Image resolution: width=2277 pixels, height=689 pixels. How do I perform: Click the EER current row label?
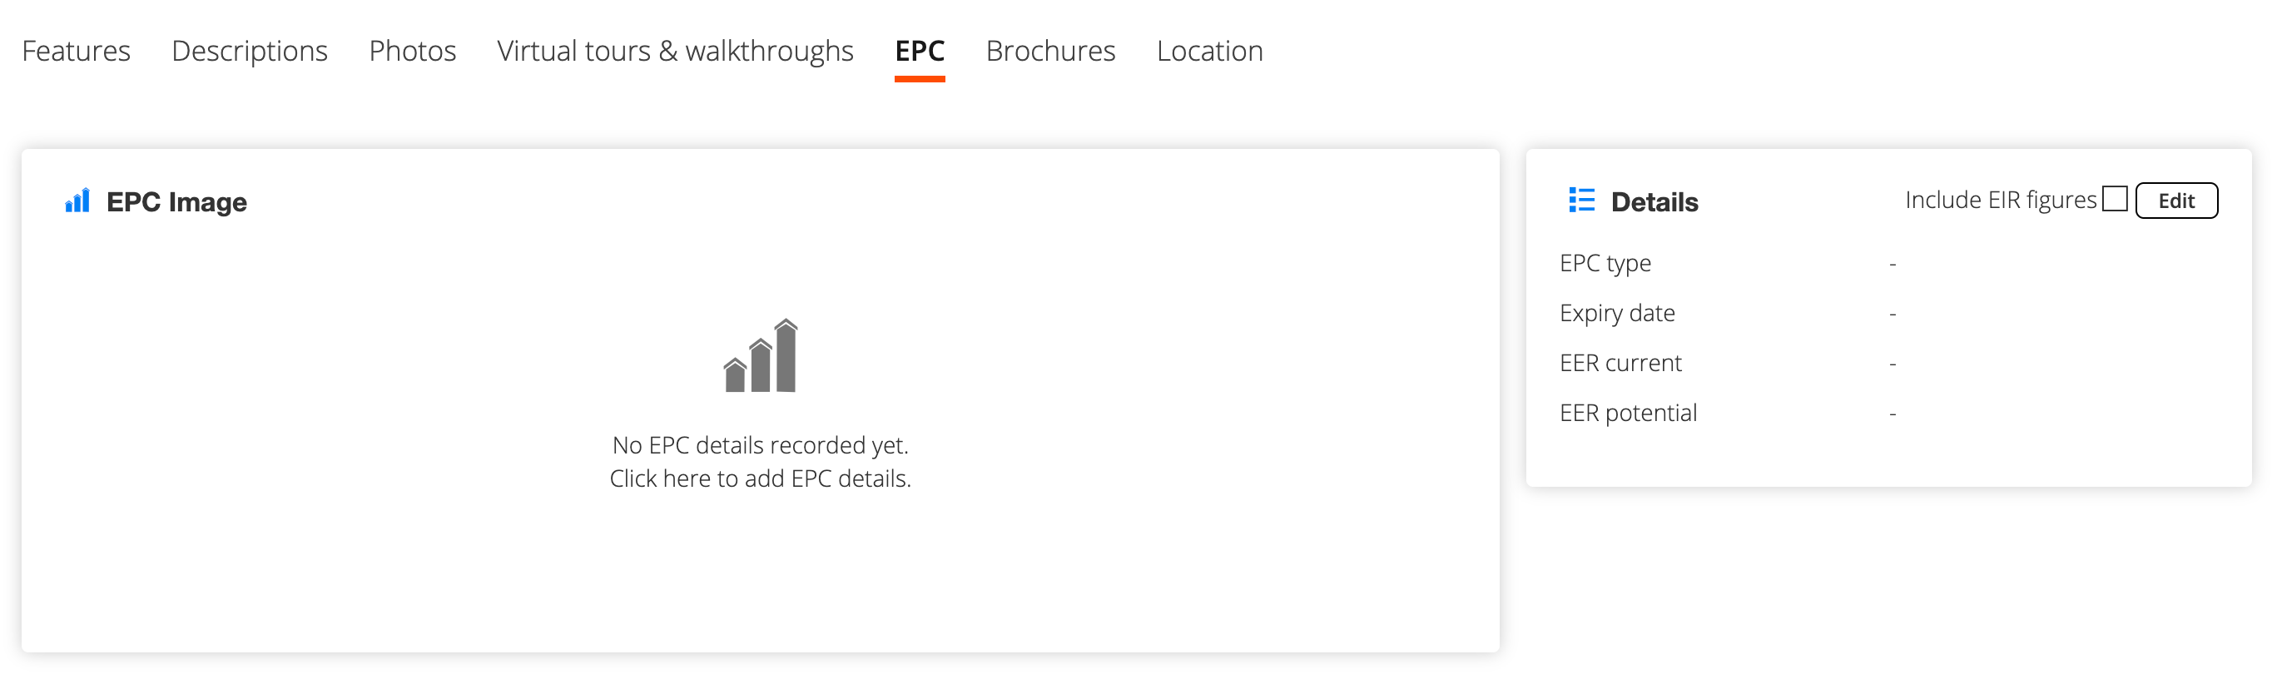tap(1620, 363)
